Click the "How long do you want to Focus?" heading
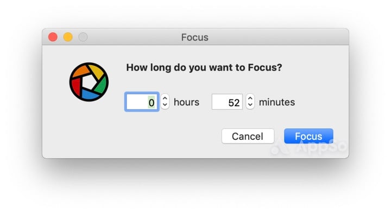This screenshot has width=391, height=214. point(204,68)
